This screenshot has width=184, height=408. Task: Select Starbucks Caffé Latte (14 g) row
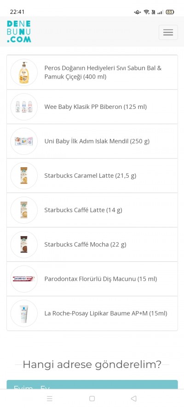92,210
